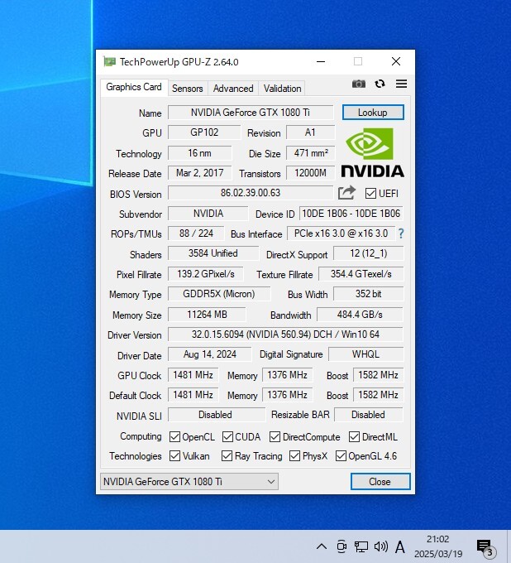Click the Bus Interface field PCIe x16 3.0
This screenshot has width=511, height=563.
tap(341, 233)
